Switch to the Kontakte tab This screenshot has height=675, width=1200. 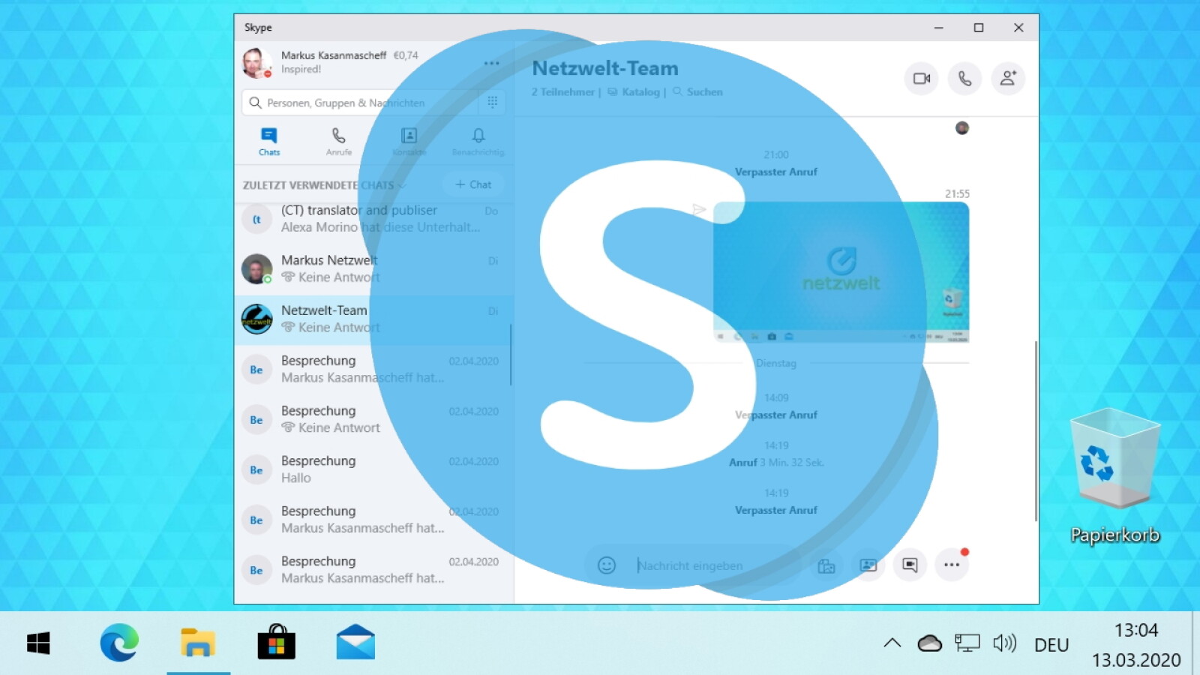(x=409, y=141)
